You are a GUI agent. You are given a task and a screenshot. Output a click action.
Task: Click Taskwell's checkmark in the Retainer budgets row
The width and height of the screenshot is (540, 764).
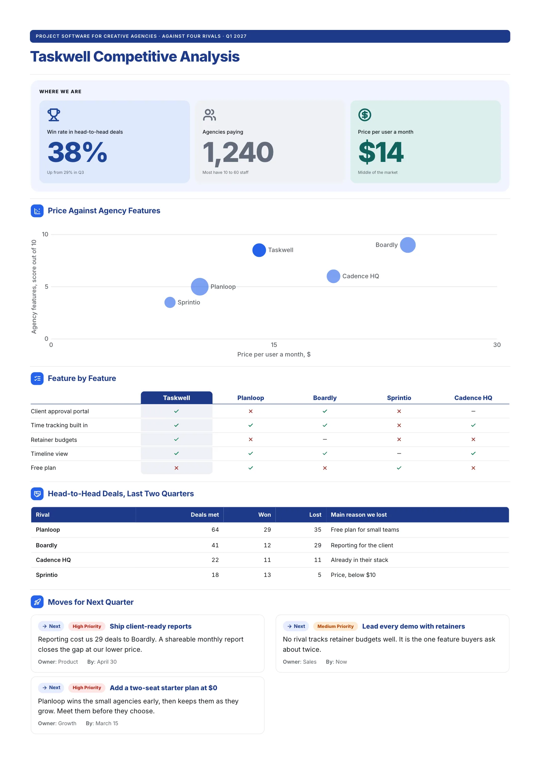(176, 439)
